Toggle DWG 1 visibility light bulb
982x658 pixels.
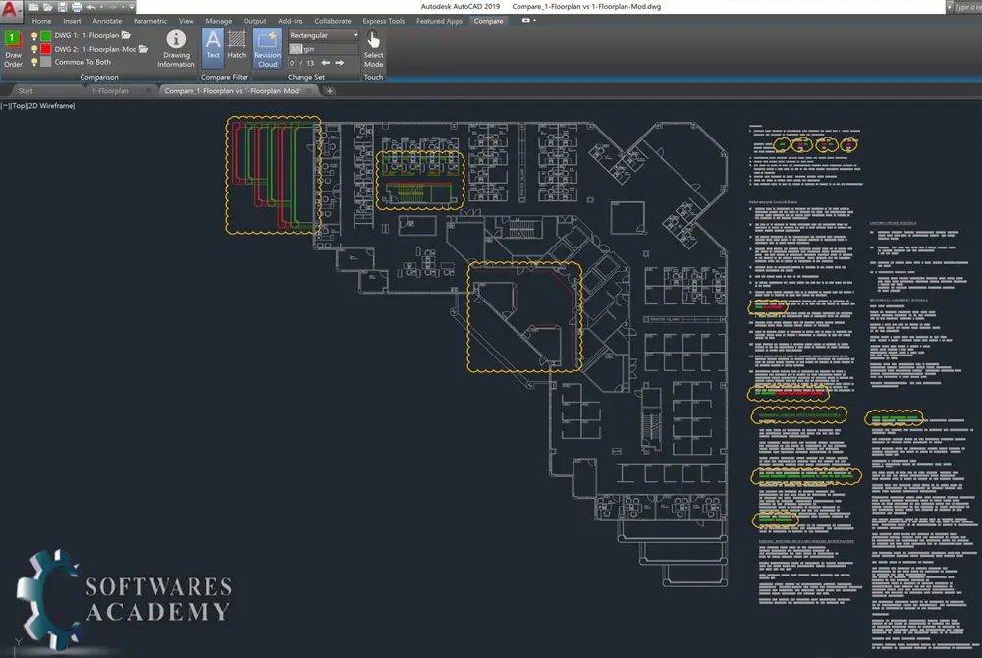coord(34,36)
